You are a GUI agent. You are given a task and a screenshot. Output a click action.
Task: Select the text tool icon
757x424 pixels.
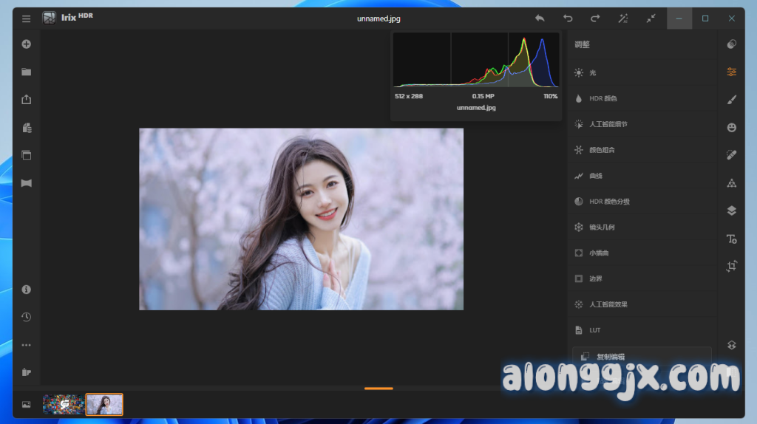point(731,239)
